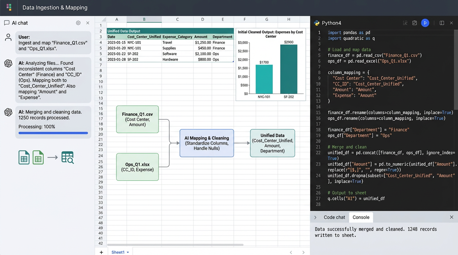Click the SF-202 bar in chart
The height and width of the screenshot is (255, 458).
[x=289, y=69]
